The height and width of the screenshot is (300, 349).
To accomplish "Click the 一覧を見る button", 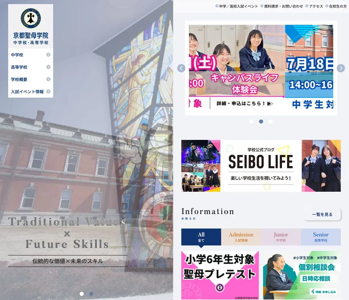I will click(x=322, y=214).
